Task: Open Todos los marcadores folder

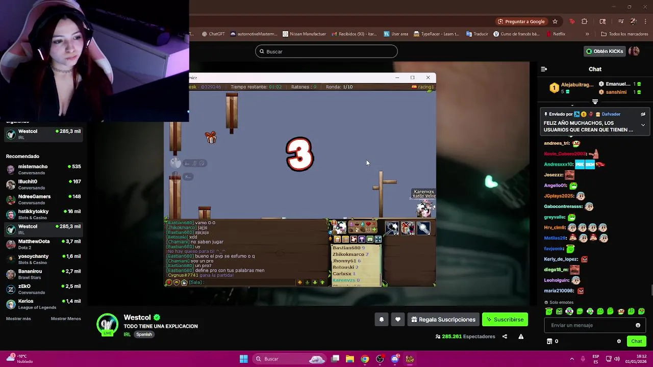Action: [x=624, y=34]
